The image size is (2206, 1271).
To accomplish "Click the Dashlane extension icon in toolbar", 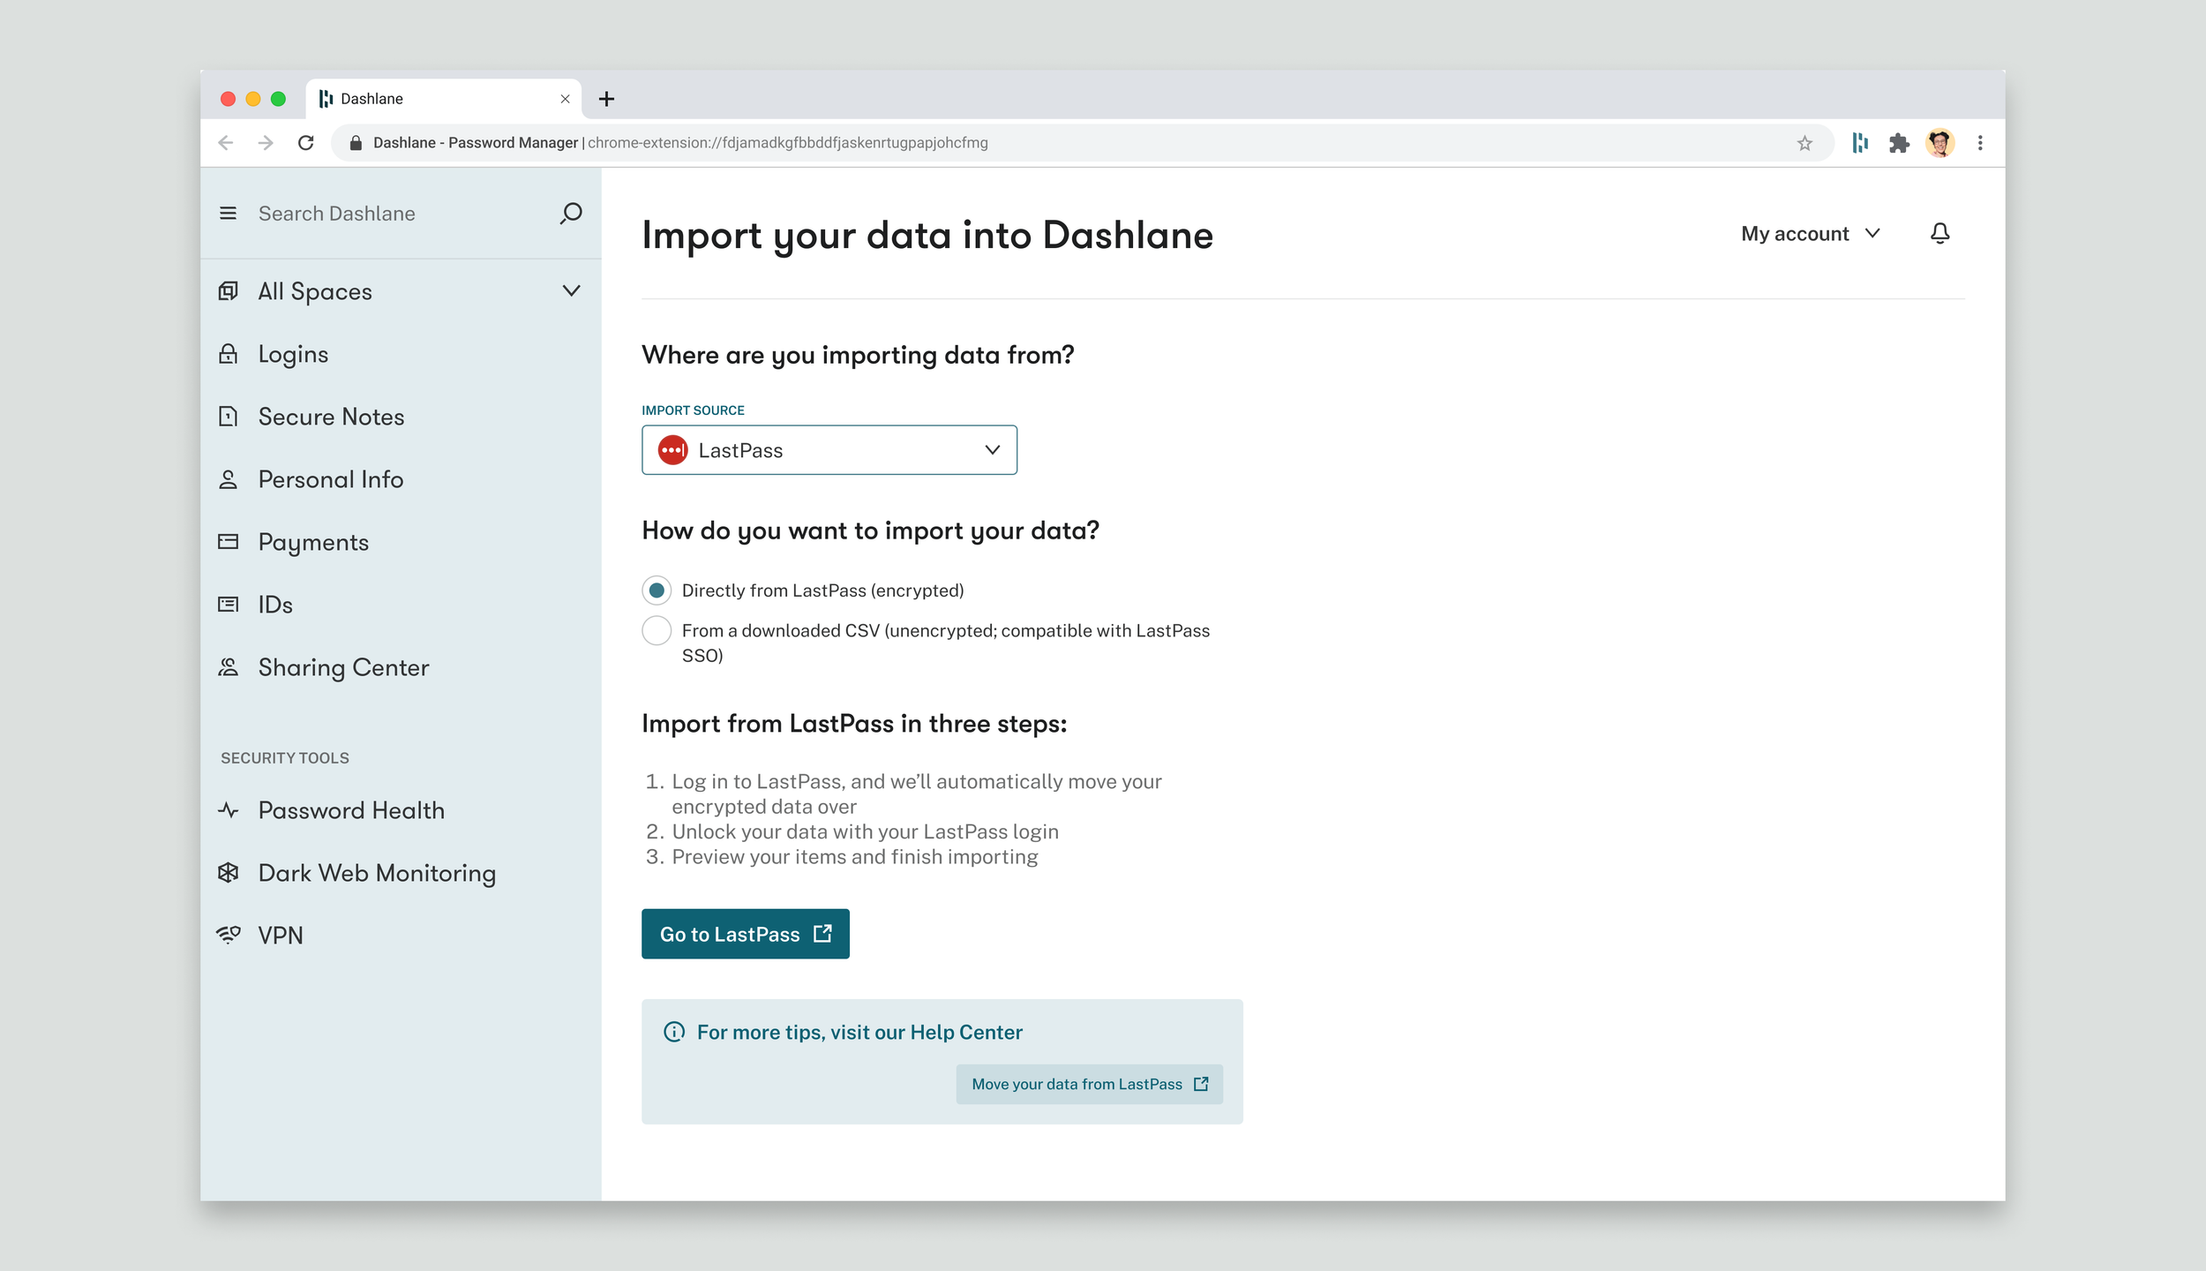I will pyautogui.click(x=1860, y=143).
